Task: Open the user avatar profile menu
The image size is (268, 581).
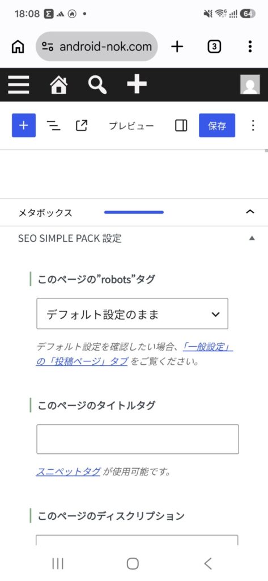Action: click(250, 85)
